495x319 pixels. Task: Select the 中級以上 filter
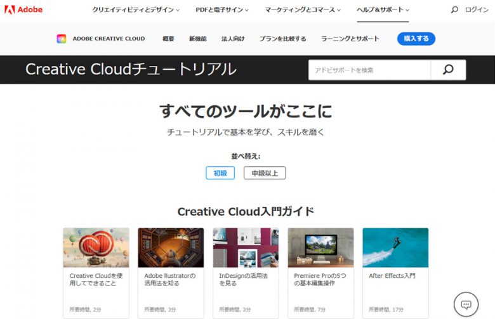pos(265,173)
